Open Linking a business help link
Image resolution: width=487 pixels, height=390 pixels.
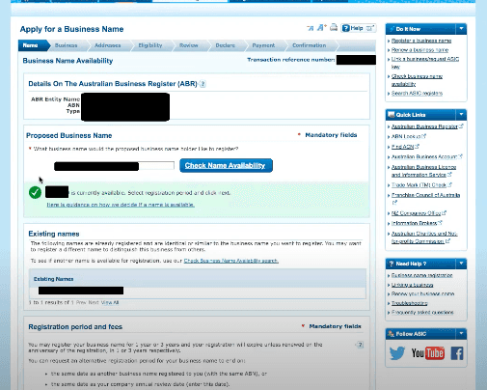click(412, 285)
